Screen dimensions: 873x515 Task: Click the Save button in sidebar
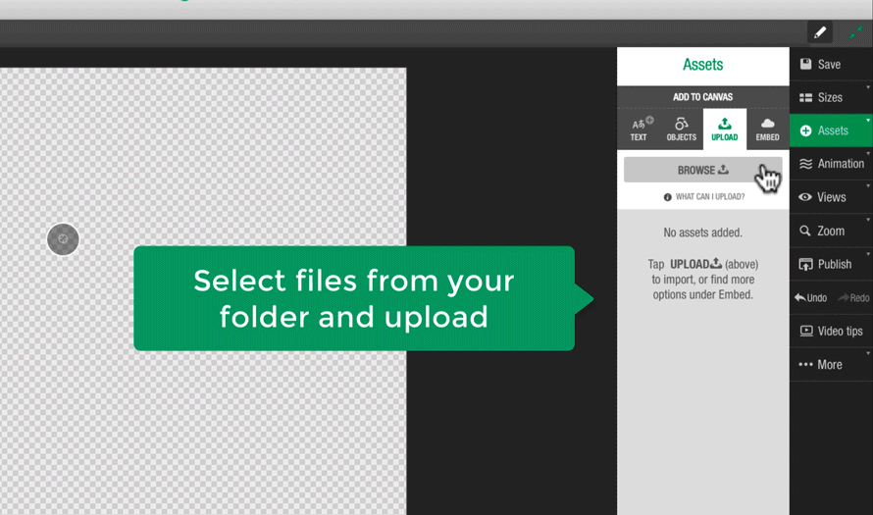pyautogui.click(x=831, y=64)
